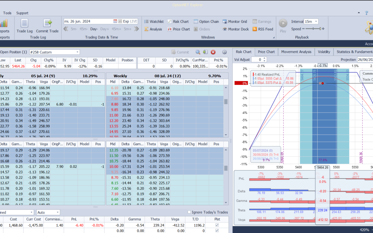The image size is (373, 233).
Task: Show the Monitor Grid
Action: click(235, 21)
